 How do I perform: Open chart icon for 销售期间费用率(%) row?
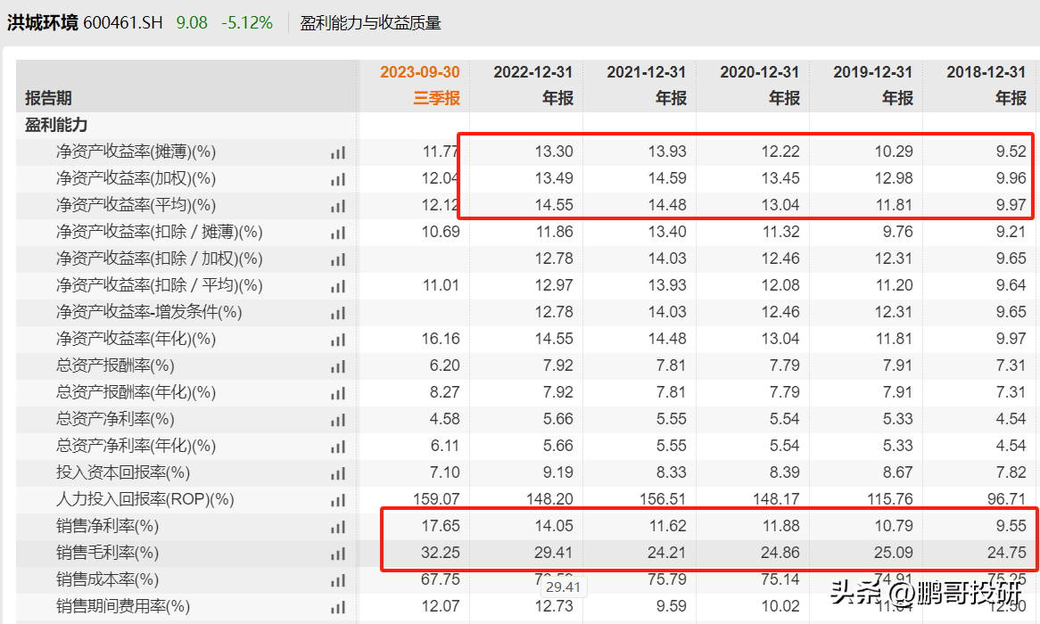(338, 607)
